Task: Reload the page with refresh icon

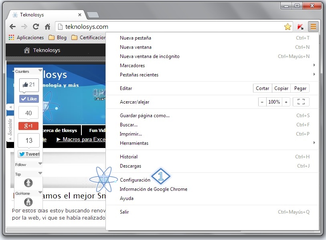Action: tap(36, 26)
